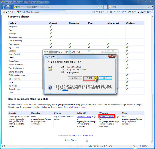Expand the zoom level dropdown arrow
The width and height of the screenshot is (155, 149).
tap(150, 146)
